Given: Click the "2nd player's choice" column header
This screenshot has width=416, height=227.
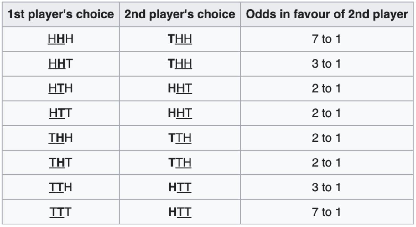Looking at the screenshot, I should pyautogui.click(x=180, y=14).
